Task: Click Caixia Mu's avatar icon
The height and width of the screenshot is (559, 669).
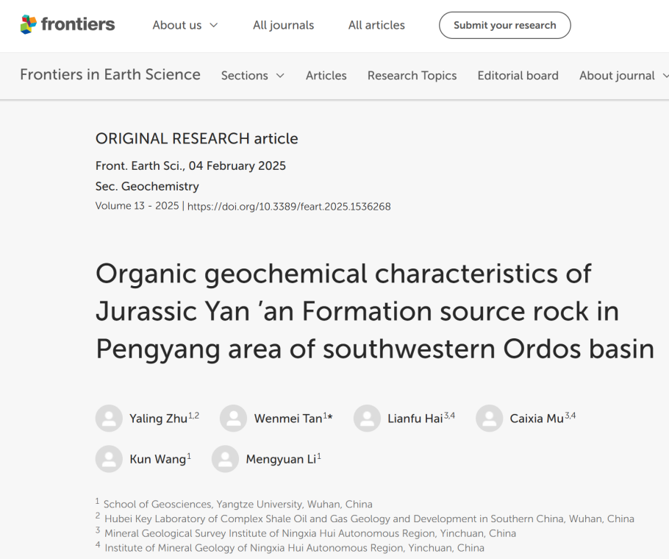Action: coord(489,419)
